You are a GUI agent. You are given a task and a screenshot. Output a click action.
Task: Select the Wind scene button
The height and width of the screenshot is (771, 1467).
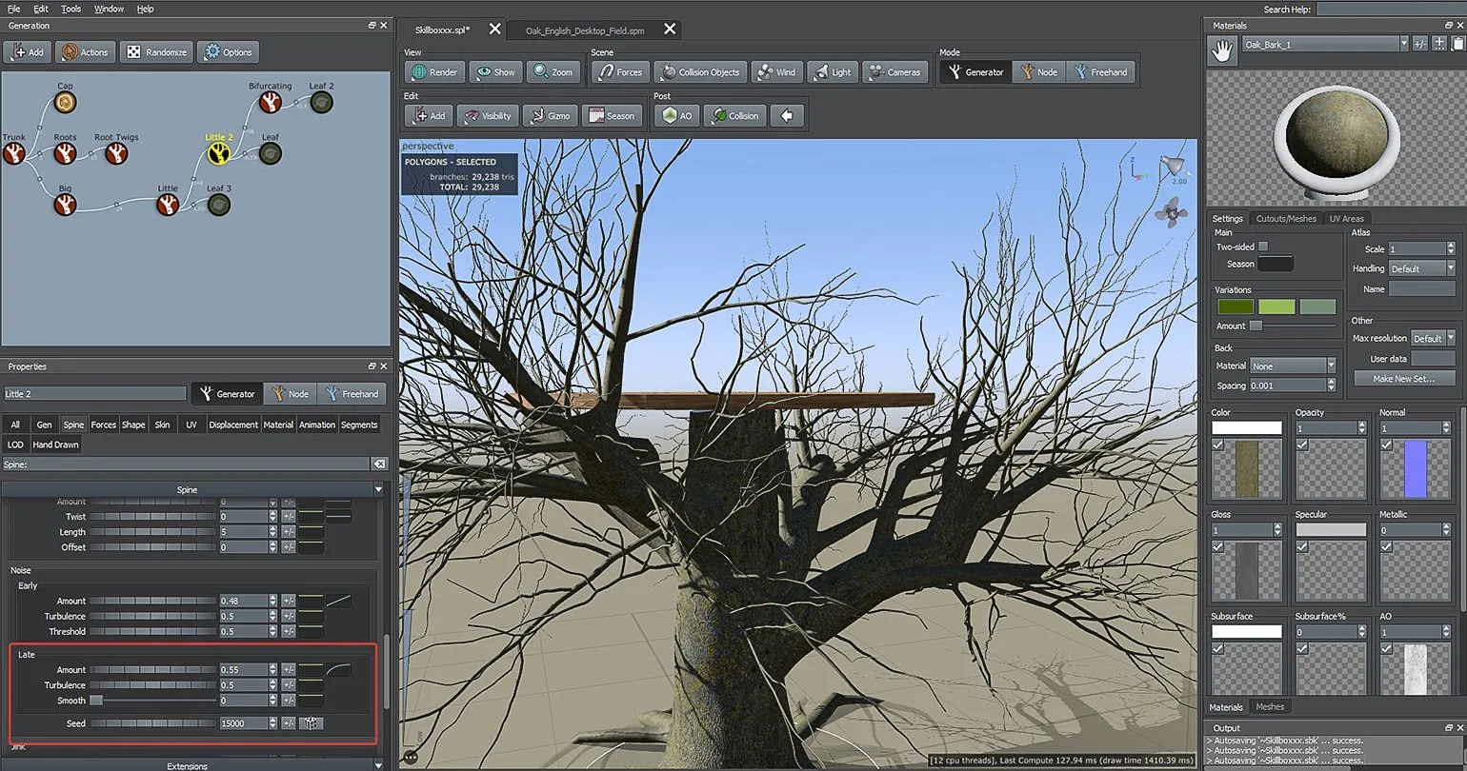pyautogui.click(x=775, y=72)
